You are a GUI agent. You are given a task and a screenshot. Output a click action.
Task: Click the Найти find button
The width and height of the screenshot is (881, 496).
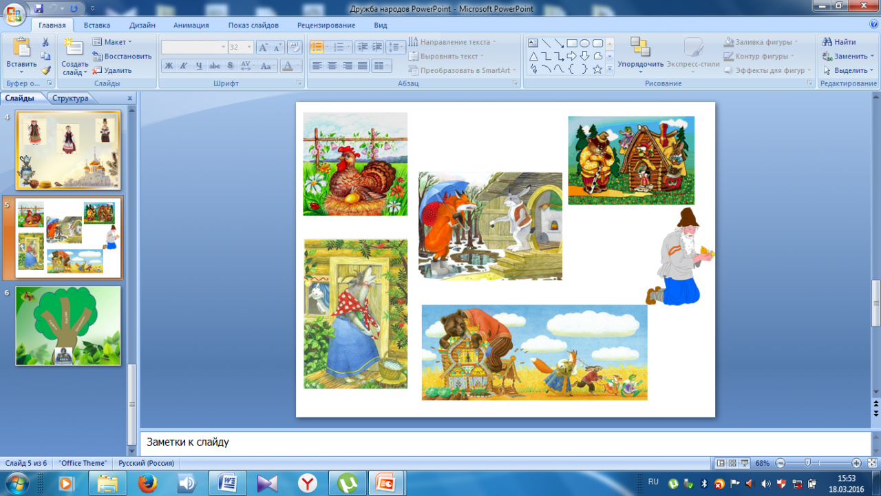840,42
